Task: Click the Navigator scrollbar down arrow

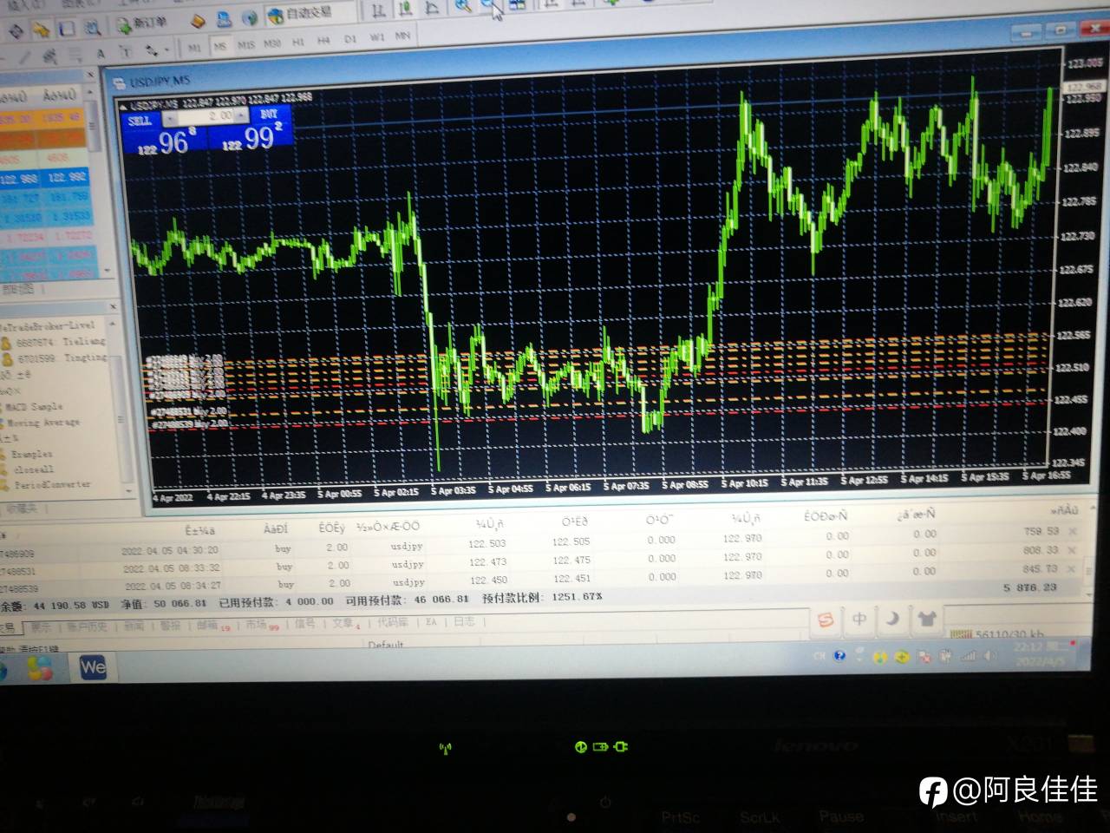Action: (x=129, y=490)
